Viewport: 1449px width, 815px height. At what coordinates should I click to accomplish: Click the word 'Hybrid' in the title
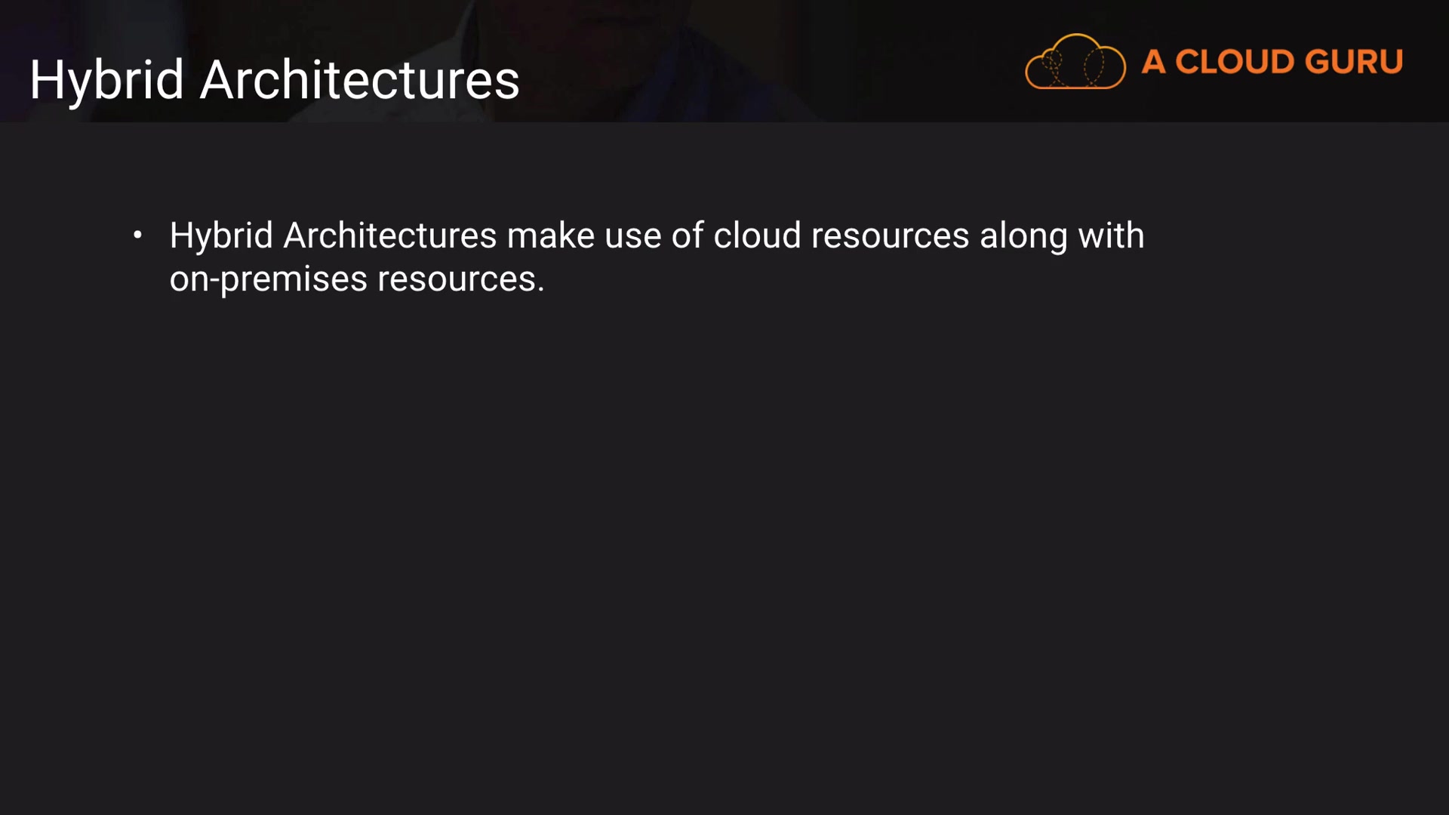point(106,80)
